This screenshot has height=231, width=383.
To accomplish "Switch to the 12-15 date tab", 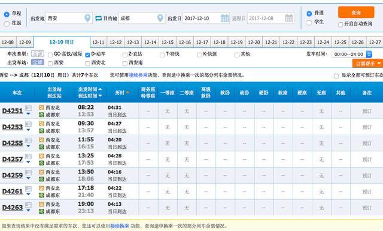I will click(168, 42).
